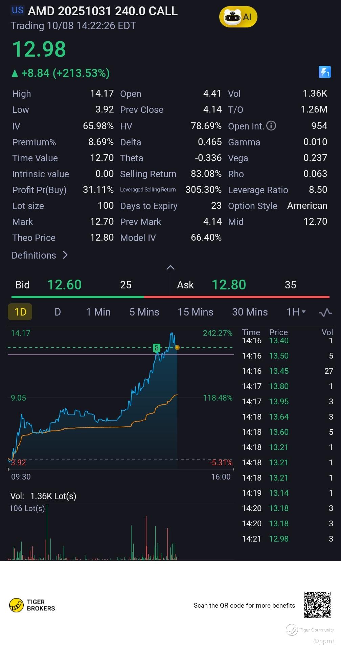
Task: Tap the QR code image
Action: click(317, 605)
